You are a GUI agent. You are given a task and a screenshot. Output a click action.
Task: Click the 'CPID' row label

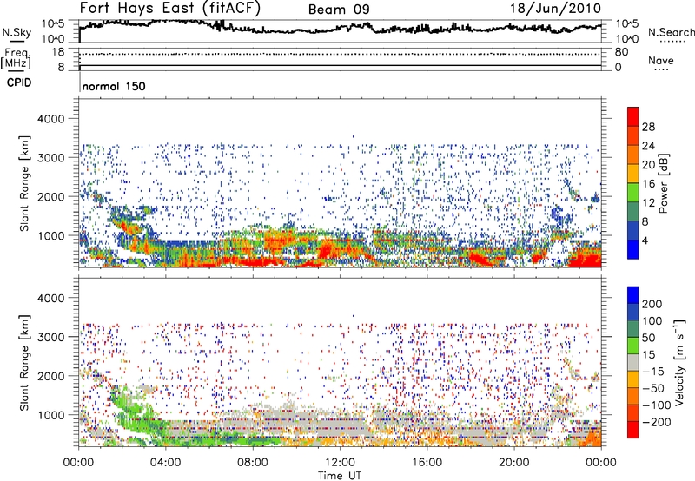19,82
